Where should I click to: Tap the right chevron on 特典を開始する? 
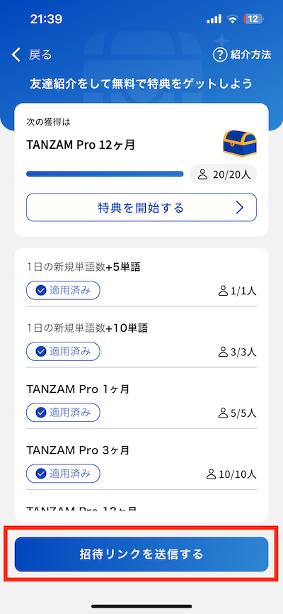coord(240,208)
